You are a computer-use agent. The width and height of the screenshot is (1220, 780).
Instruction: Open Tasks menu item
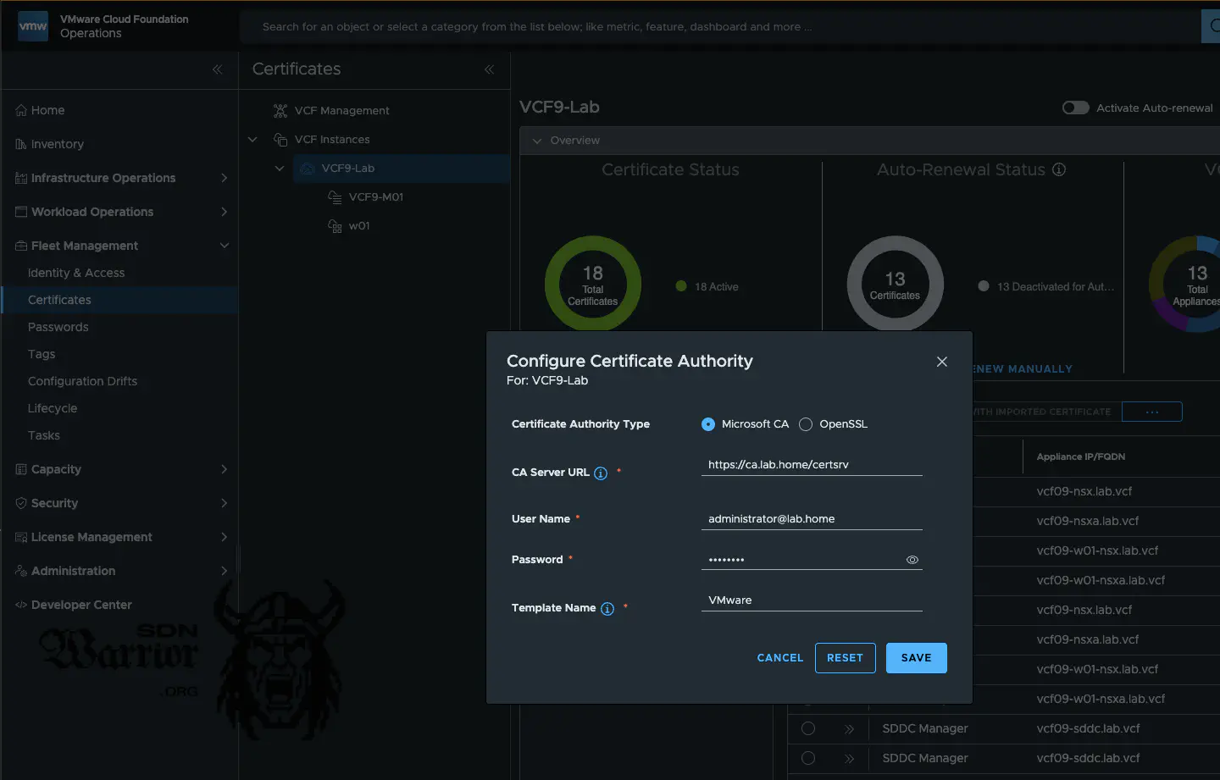click(44, 435)
